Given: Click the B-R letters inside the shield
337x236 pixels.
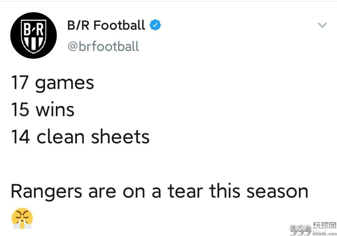Looking at the screenshot, I should 33,29.
